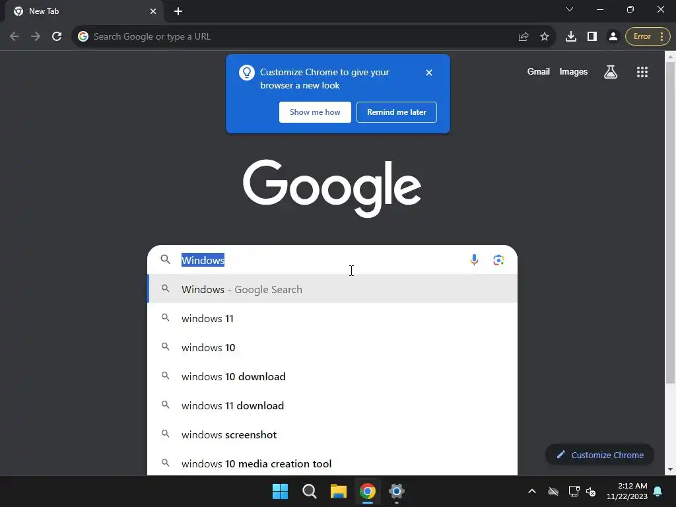This screenshot has height=507, width=676.
Task: Click the Google logo
Action: click(x=331, y=188)
